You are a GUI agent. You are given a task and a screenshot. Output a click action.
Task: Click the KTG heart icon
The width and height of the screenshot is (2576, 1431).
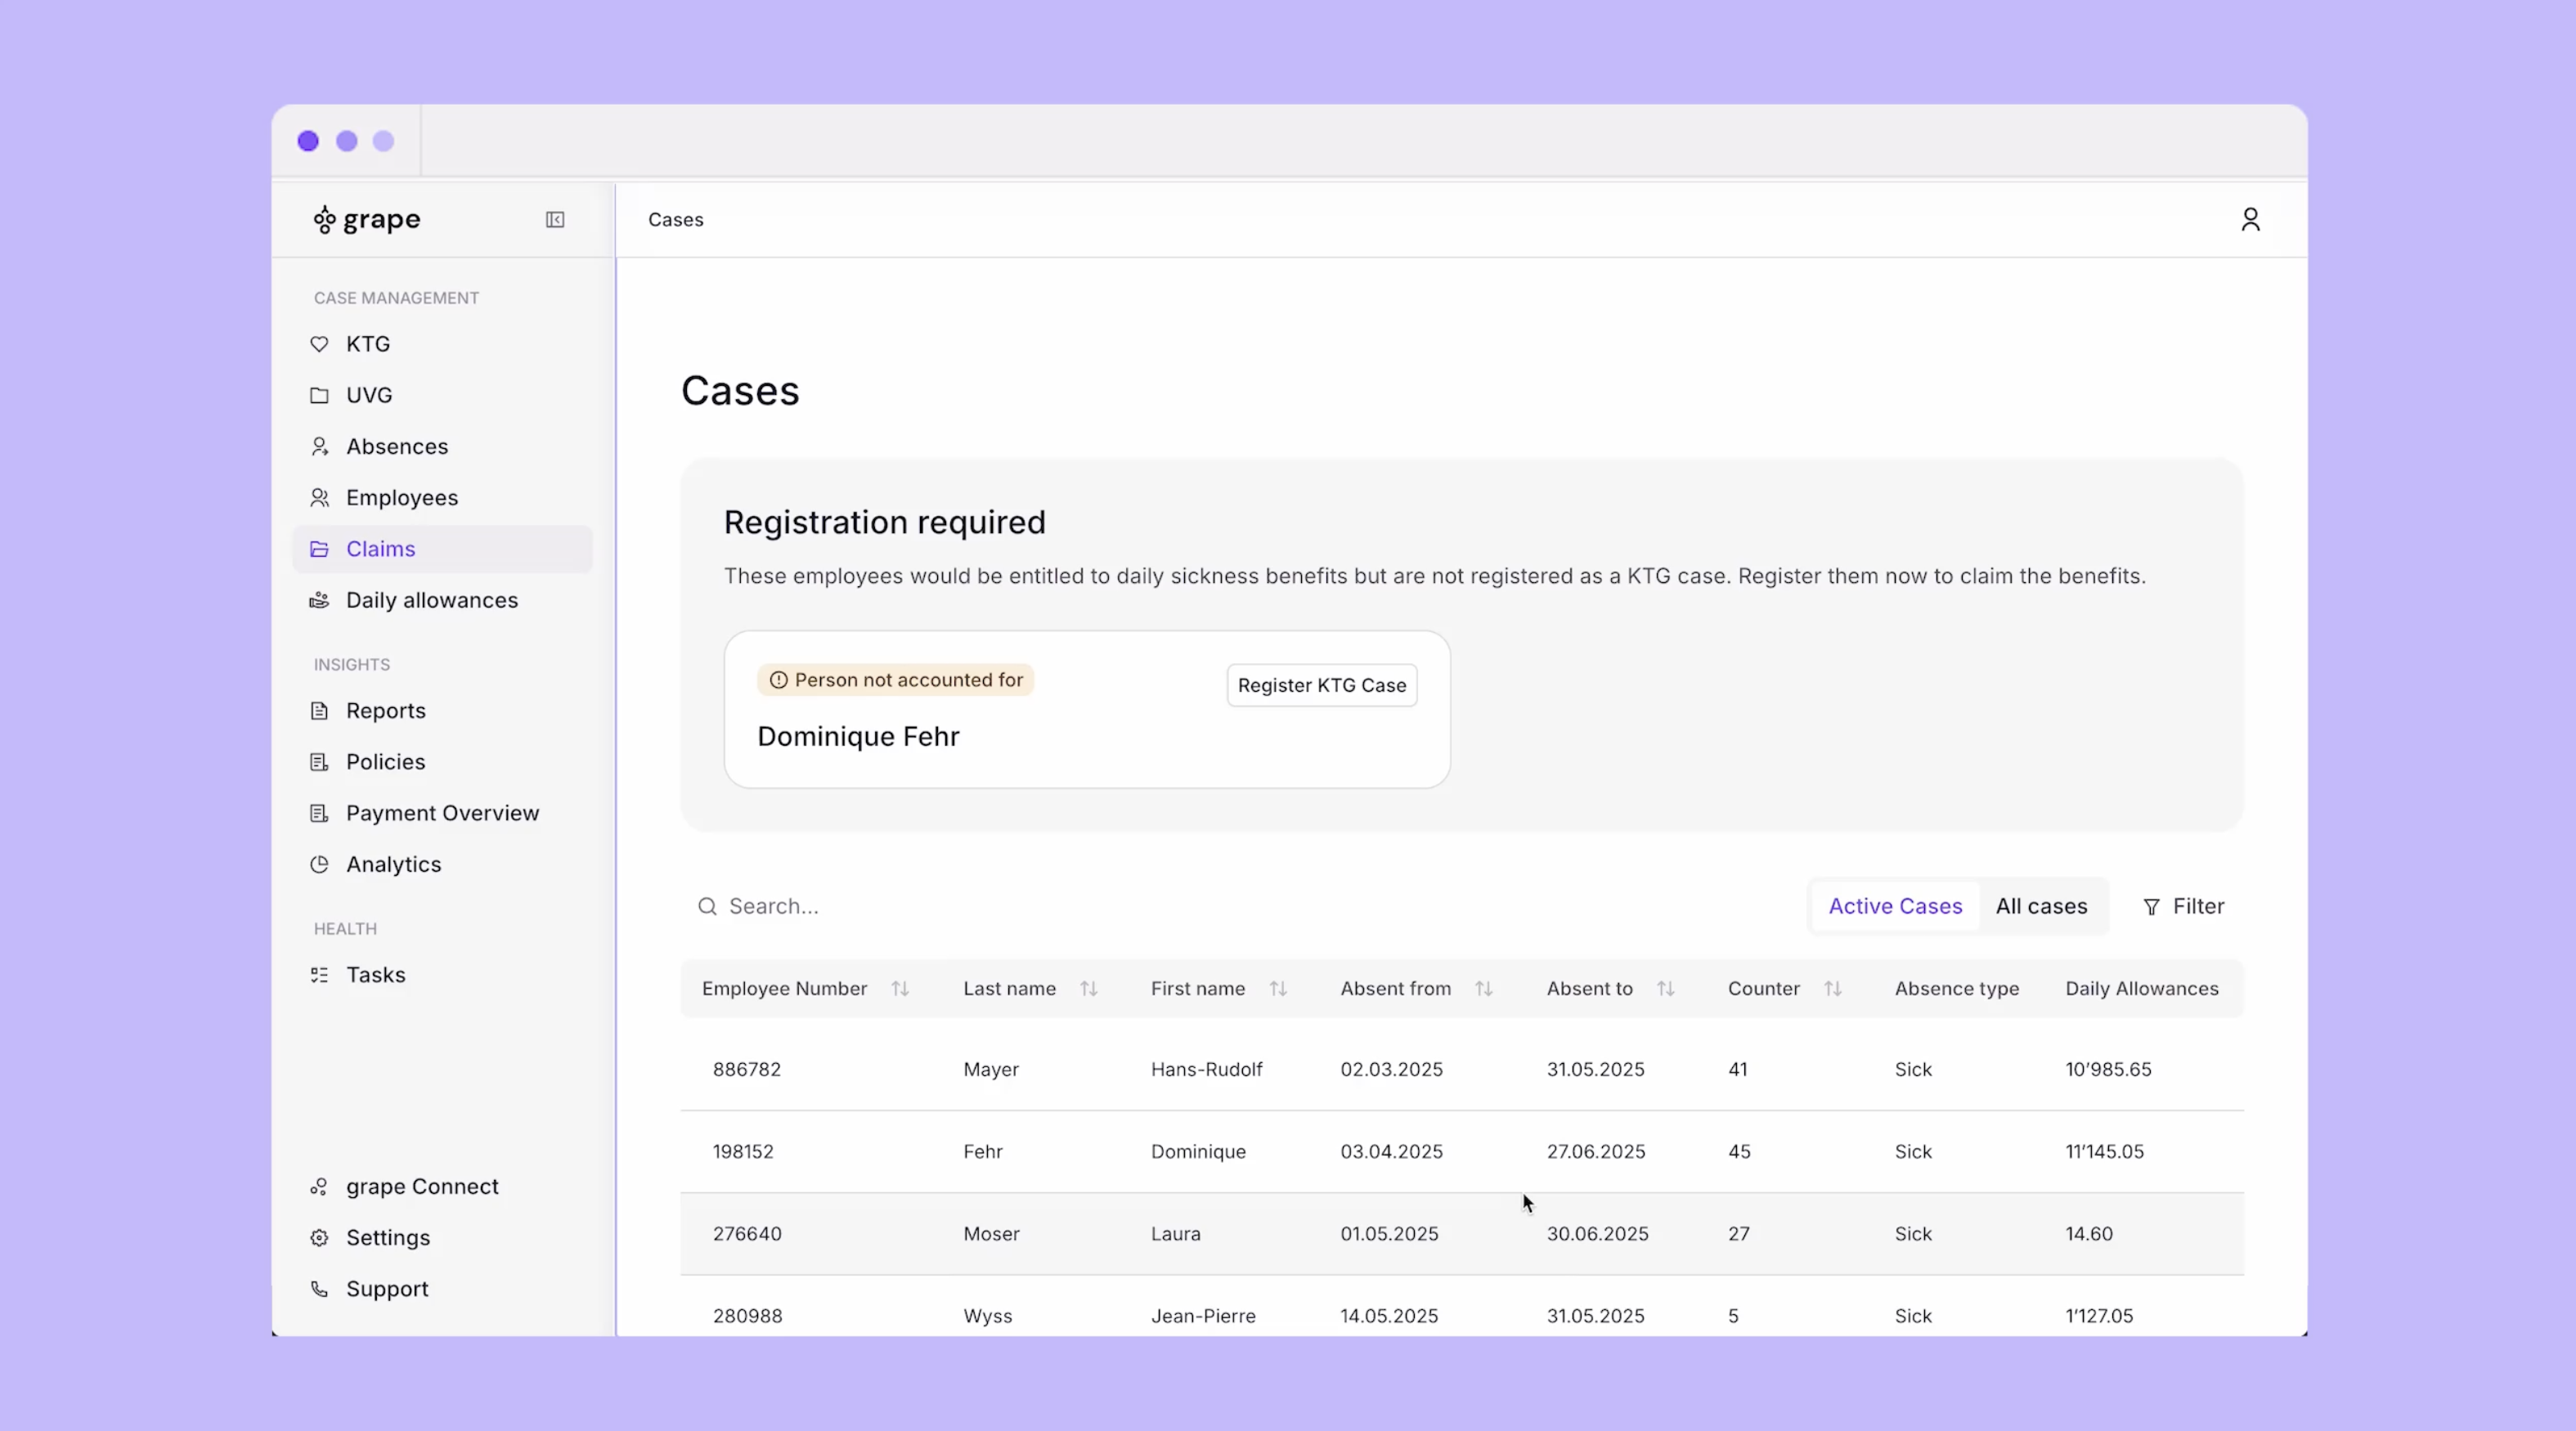tap(319, 344)
